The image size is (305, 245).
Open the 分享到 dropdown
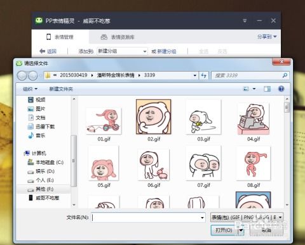(x=267, y=37)
